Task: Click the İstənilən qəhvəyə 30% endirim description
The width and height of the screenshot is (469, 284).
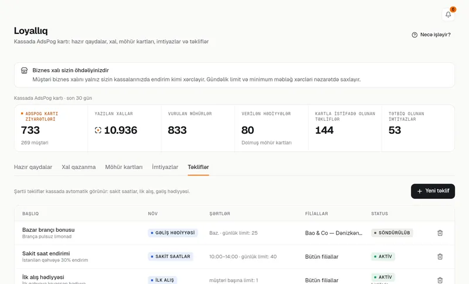Action: pos(55,260)
